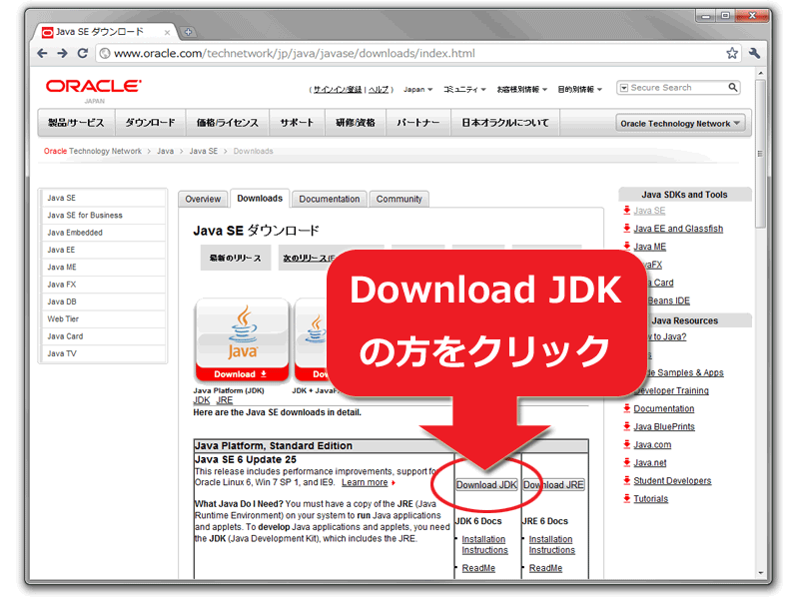
Task: Click the JRE link under Java Platform
Action: pyautogui.click(x=224, y=400)
